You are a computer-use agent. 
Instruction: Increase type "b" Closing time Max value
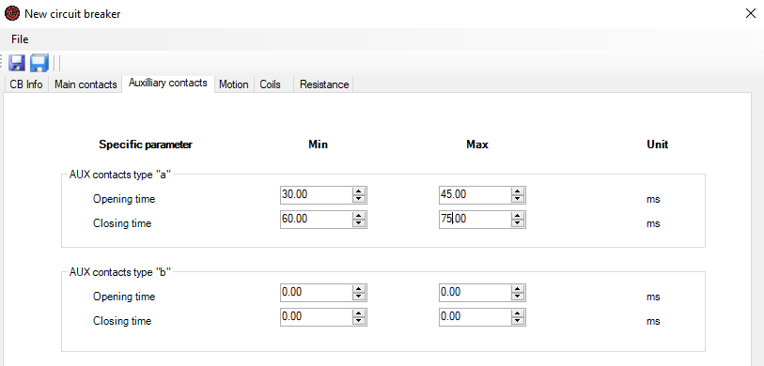tap(518, 313)
